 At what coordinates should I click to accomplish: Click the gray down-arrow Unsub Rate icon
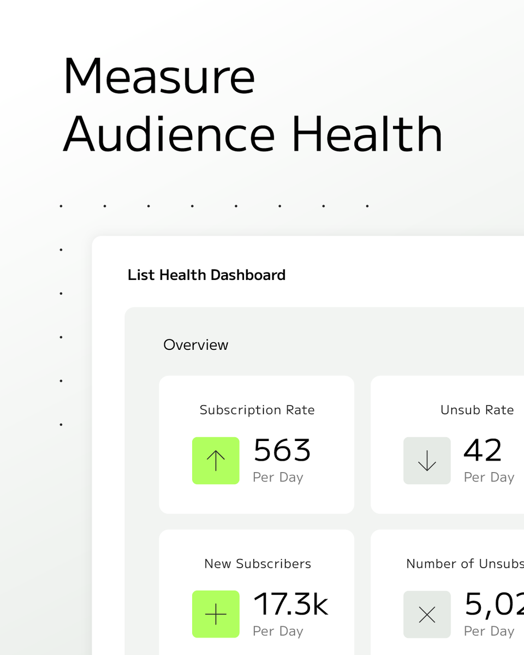(x=427, y=461)
